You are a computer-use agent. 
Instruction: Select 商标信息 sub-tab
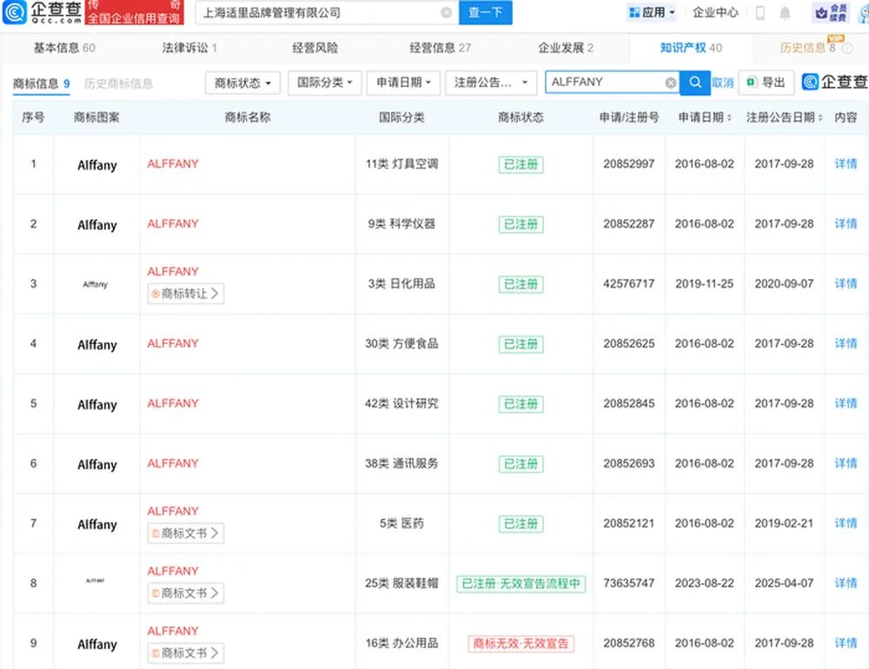click(41, 83)
